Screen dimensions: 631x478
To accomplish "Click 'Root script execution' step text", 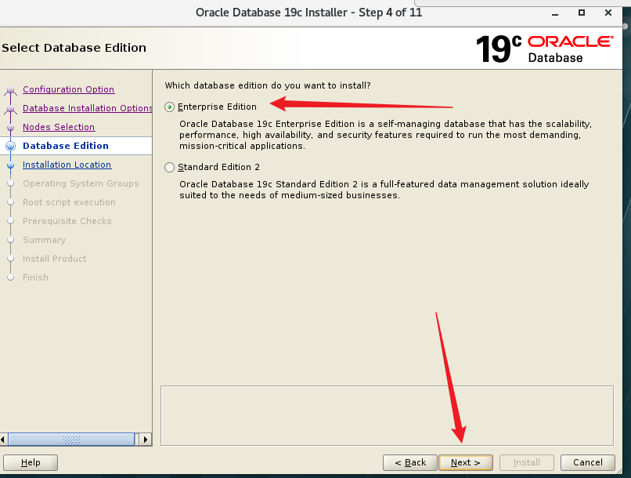I will point(69,202).
